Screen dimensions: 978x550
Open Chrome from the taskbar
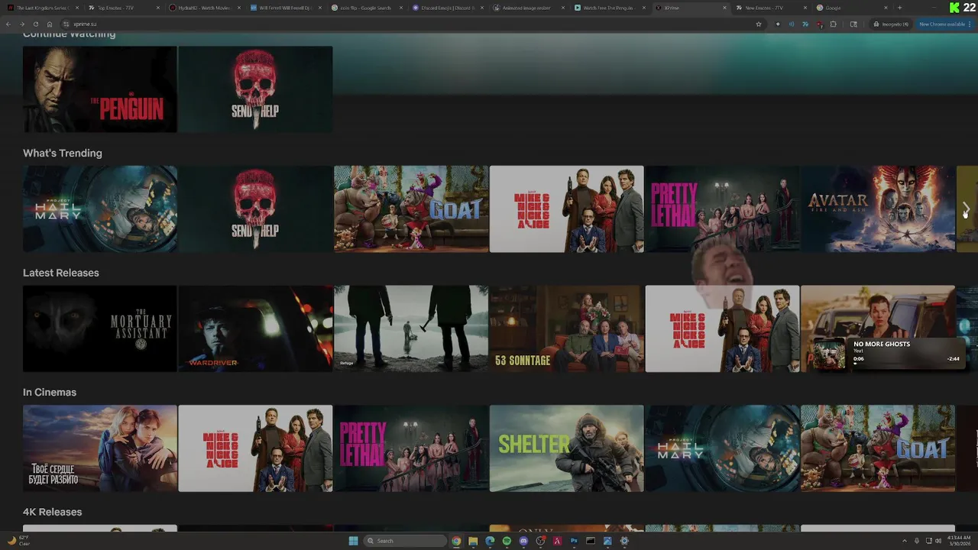(456, 541)
